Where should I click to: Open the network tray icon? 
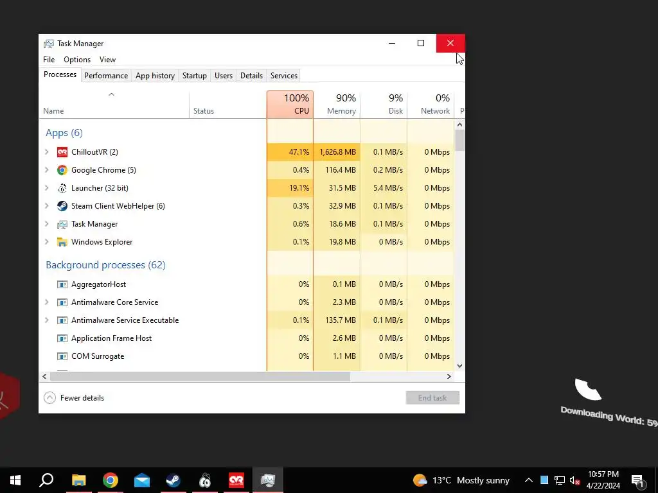click(x=560, y=480)
